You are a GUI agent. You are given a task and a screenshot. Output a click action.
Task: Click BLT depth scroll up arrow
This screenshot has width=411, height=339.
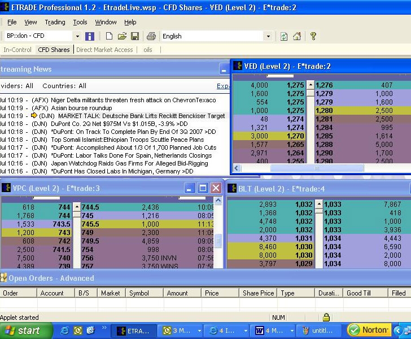click(x=319, y=204)
